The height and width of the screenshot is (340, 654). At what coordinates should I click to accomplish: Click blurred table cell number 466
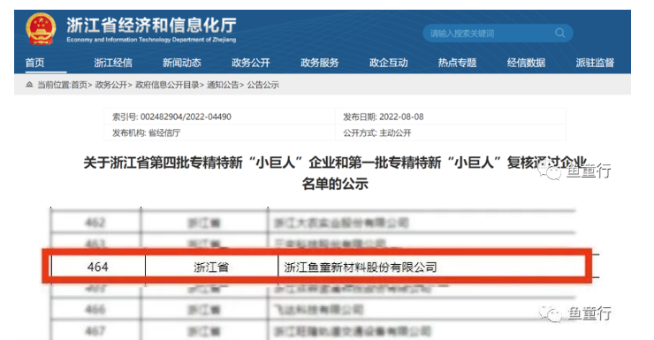tap(95, 310)
